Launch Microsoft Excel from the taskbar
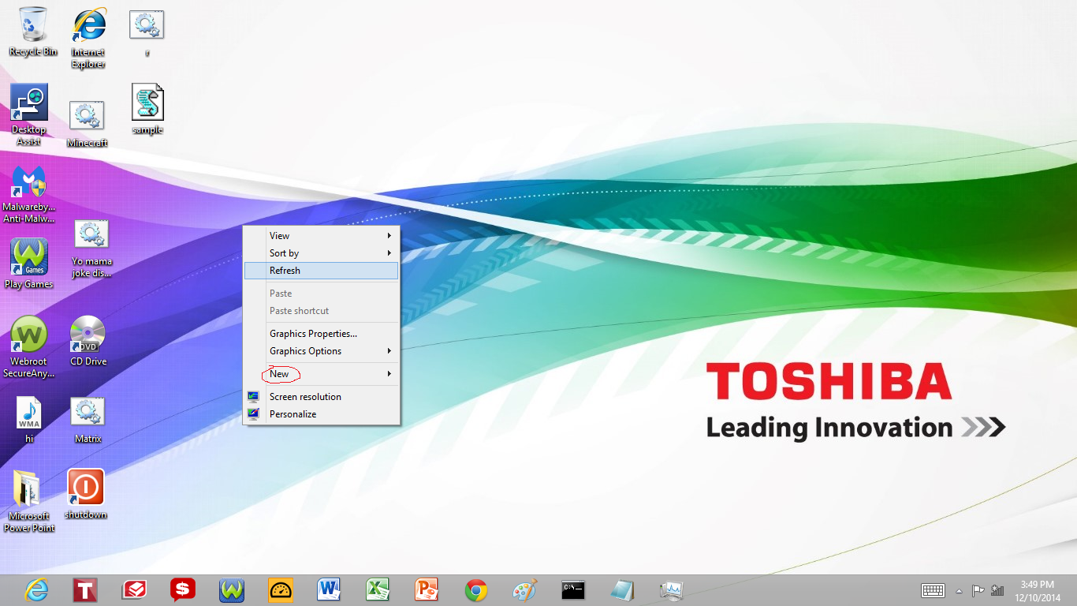 pyautogui.click(x=378, y=589)
